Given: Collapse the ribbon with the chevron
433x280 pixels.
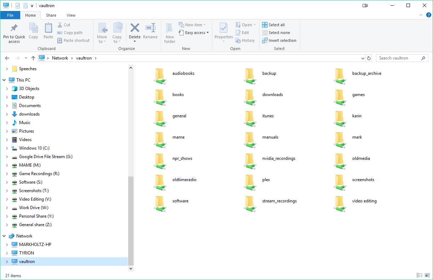Looking at the screenshot, I should [421, 15].
